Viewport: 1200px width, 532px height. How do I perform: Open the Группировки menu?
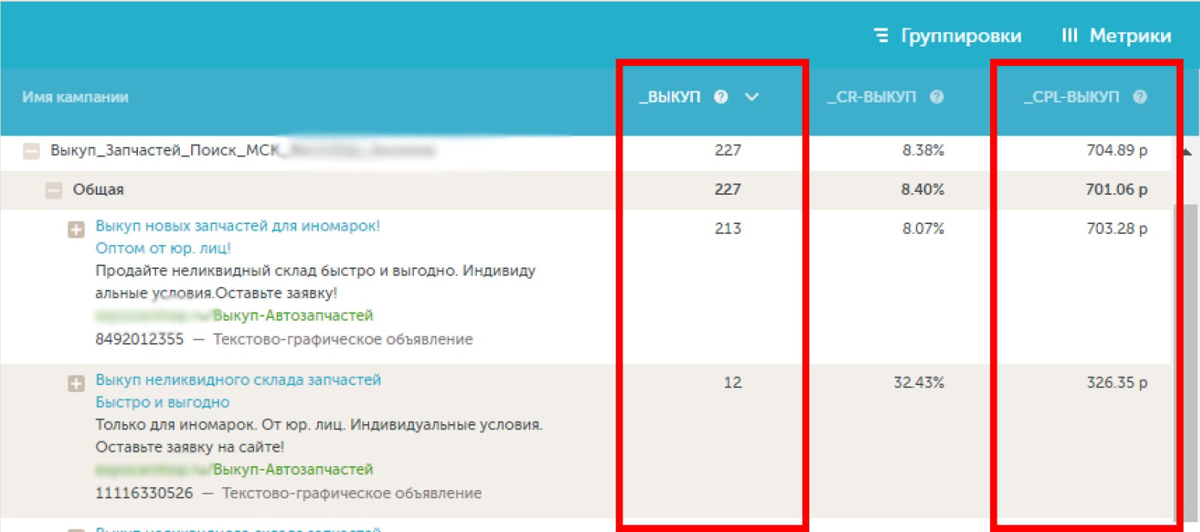(x=961, y=35)
